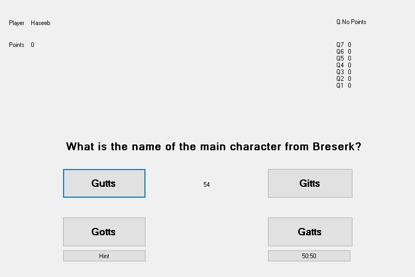Select the Q3 score row
The image size is (415, 277).
344,72
